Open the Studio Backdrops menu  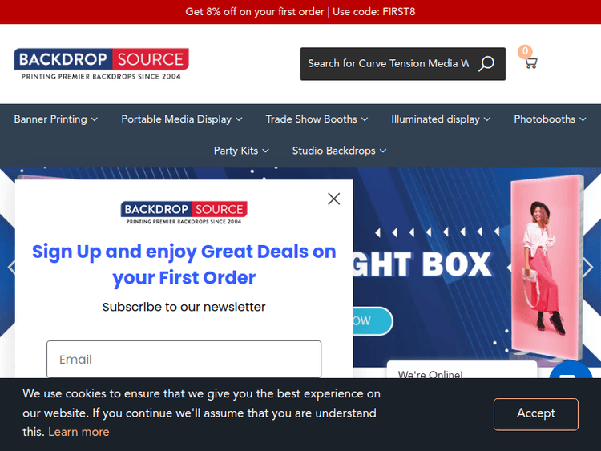click(x=339, y=151)
